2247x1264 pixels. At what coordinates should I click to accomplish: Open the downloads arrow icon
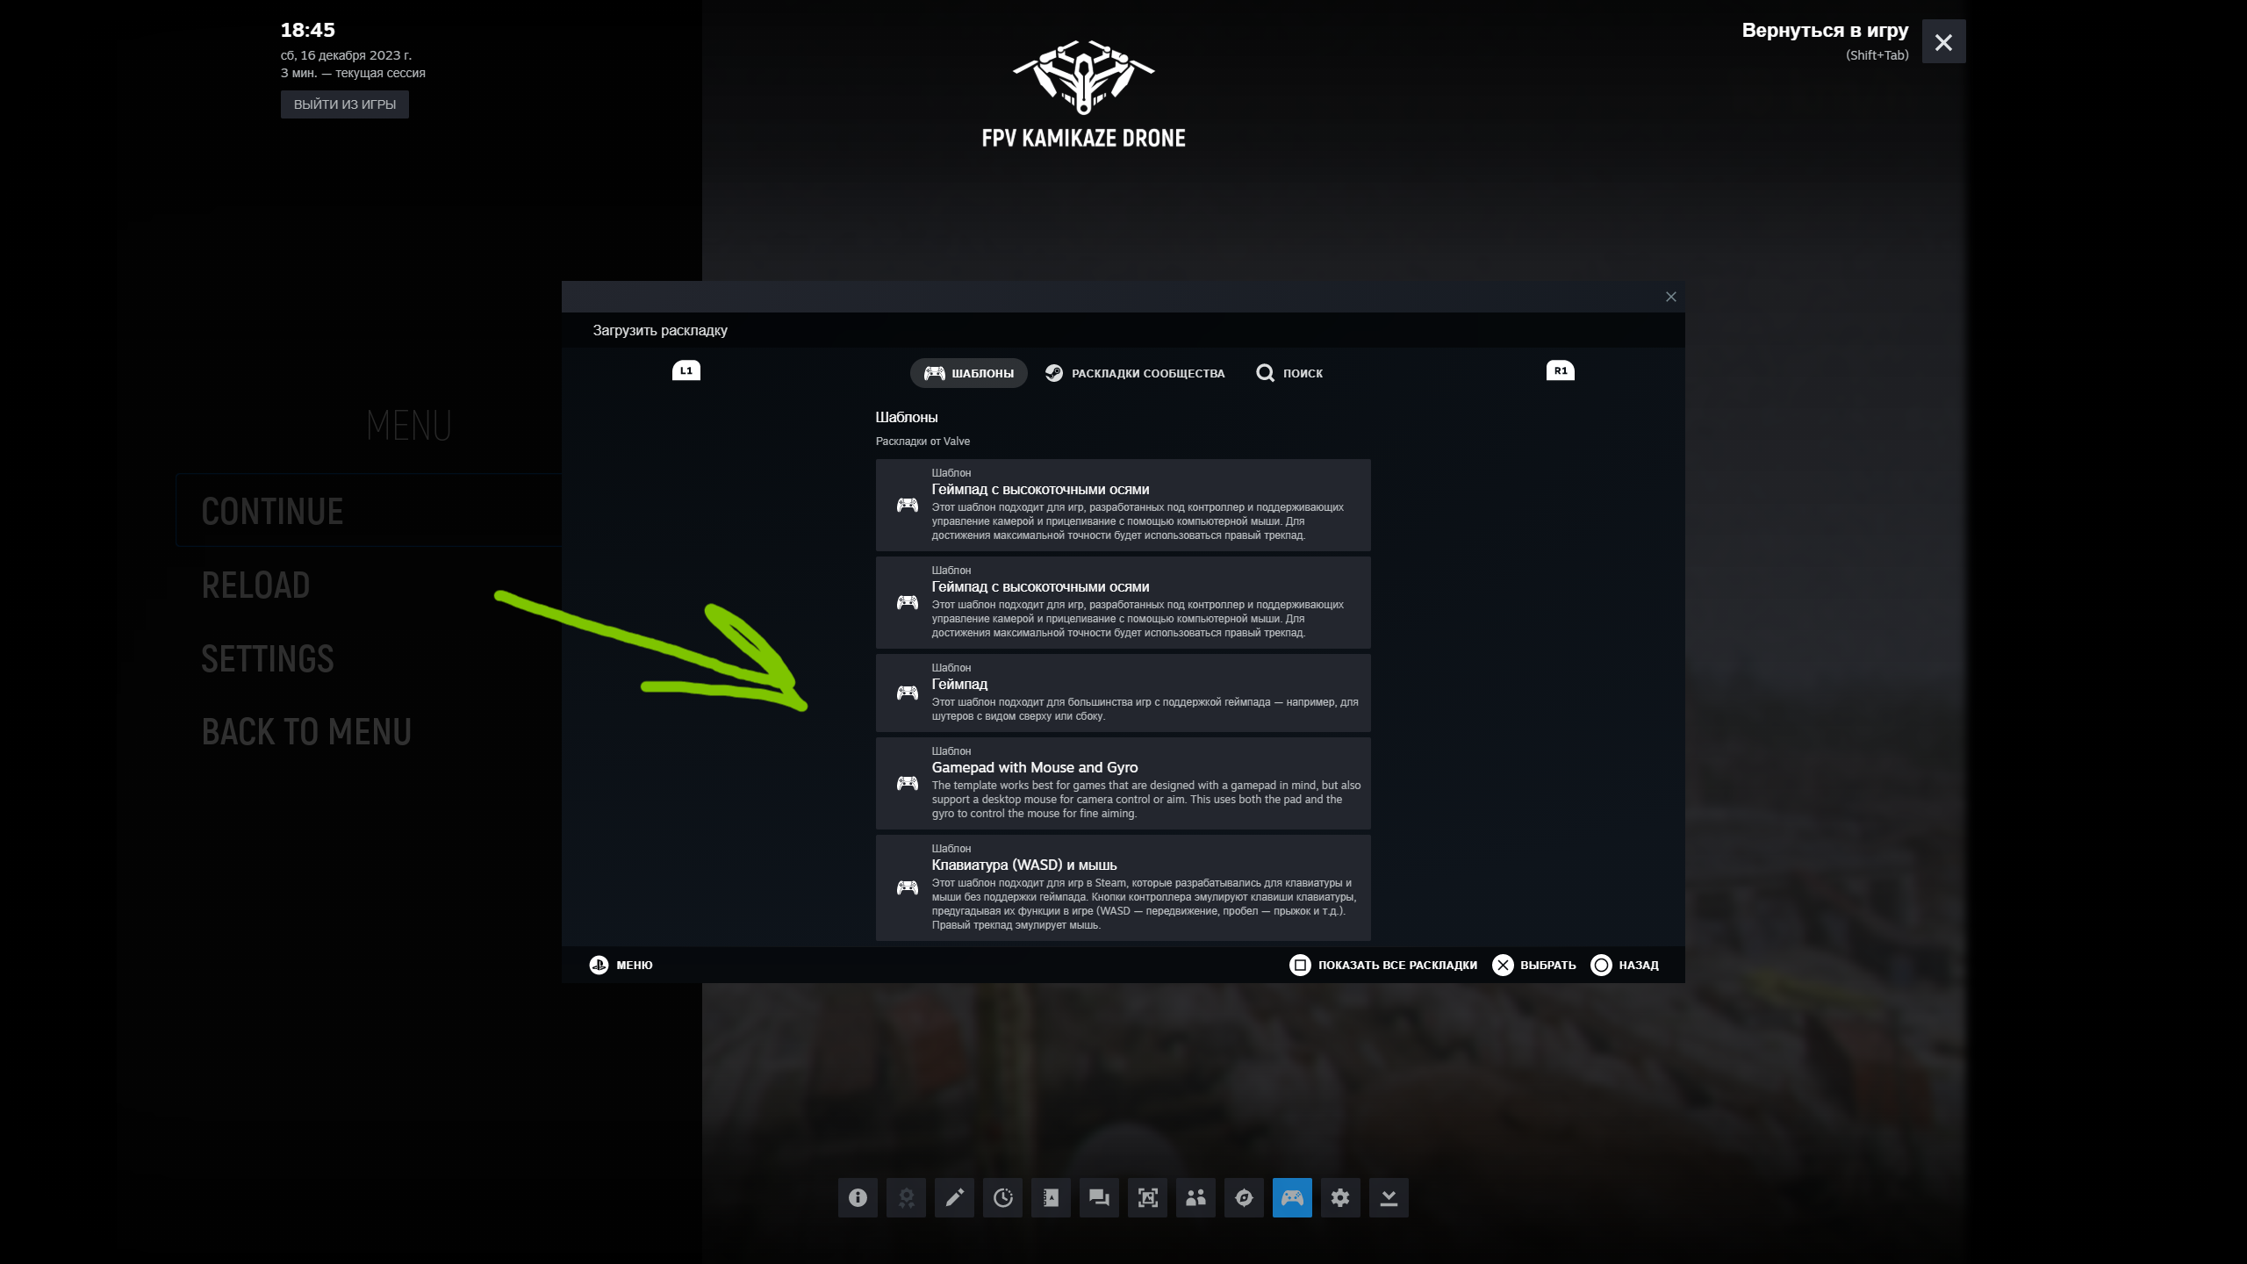coord(1389,1197)
